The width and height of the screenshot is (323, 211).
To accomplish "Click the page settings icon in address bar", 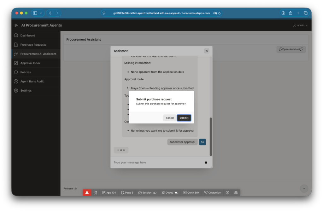I will pos(104,13).
